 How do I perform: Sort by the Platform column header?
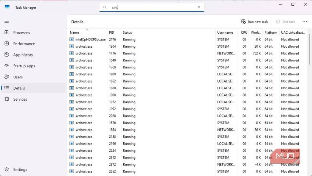[x=271, y=32]
